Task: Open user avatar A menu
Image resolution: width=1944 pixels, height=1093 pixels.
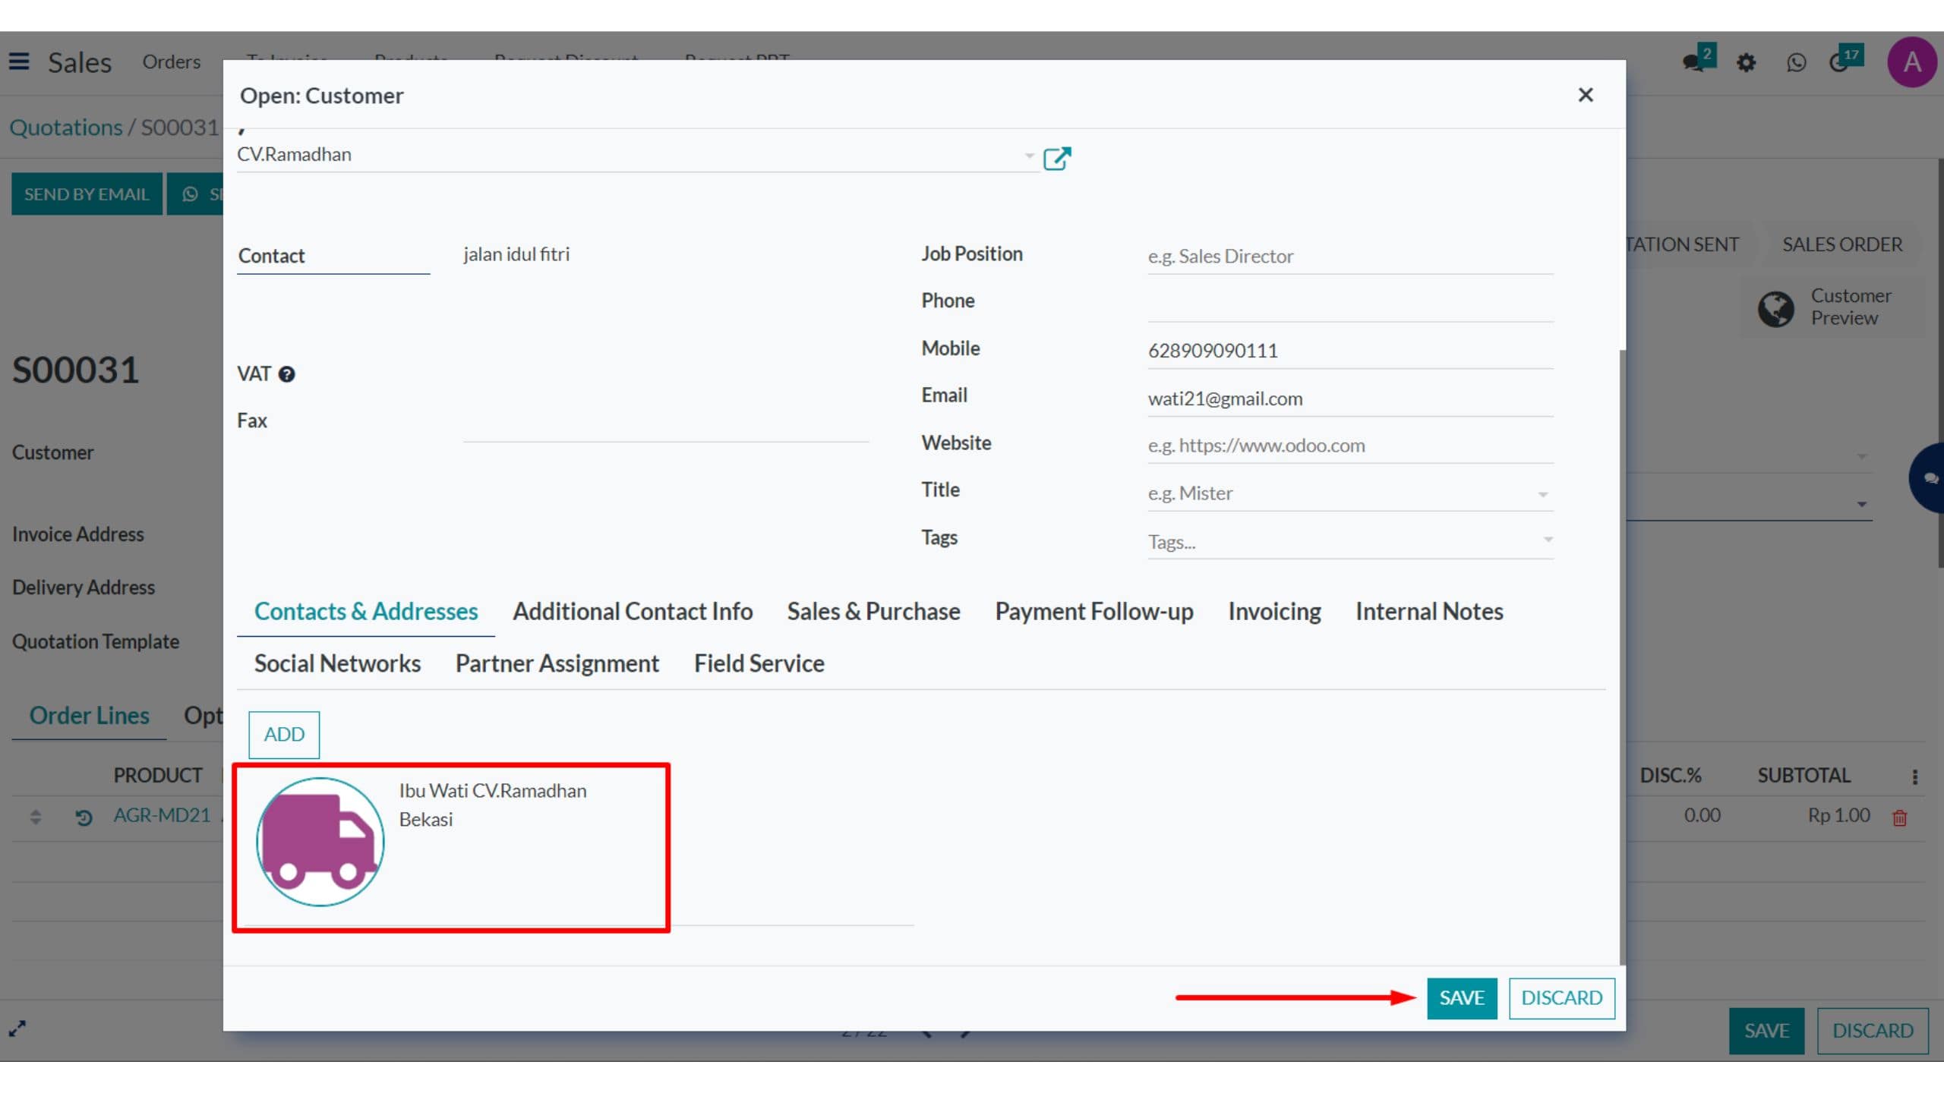Action: (1912, 62)
